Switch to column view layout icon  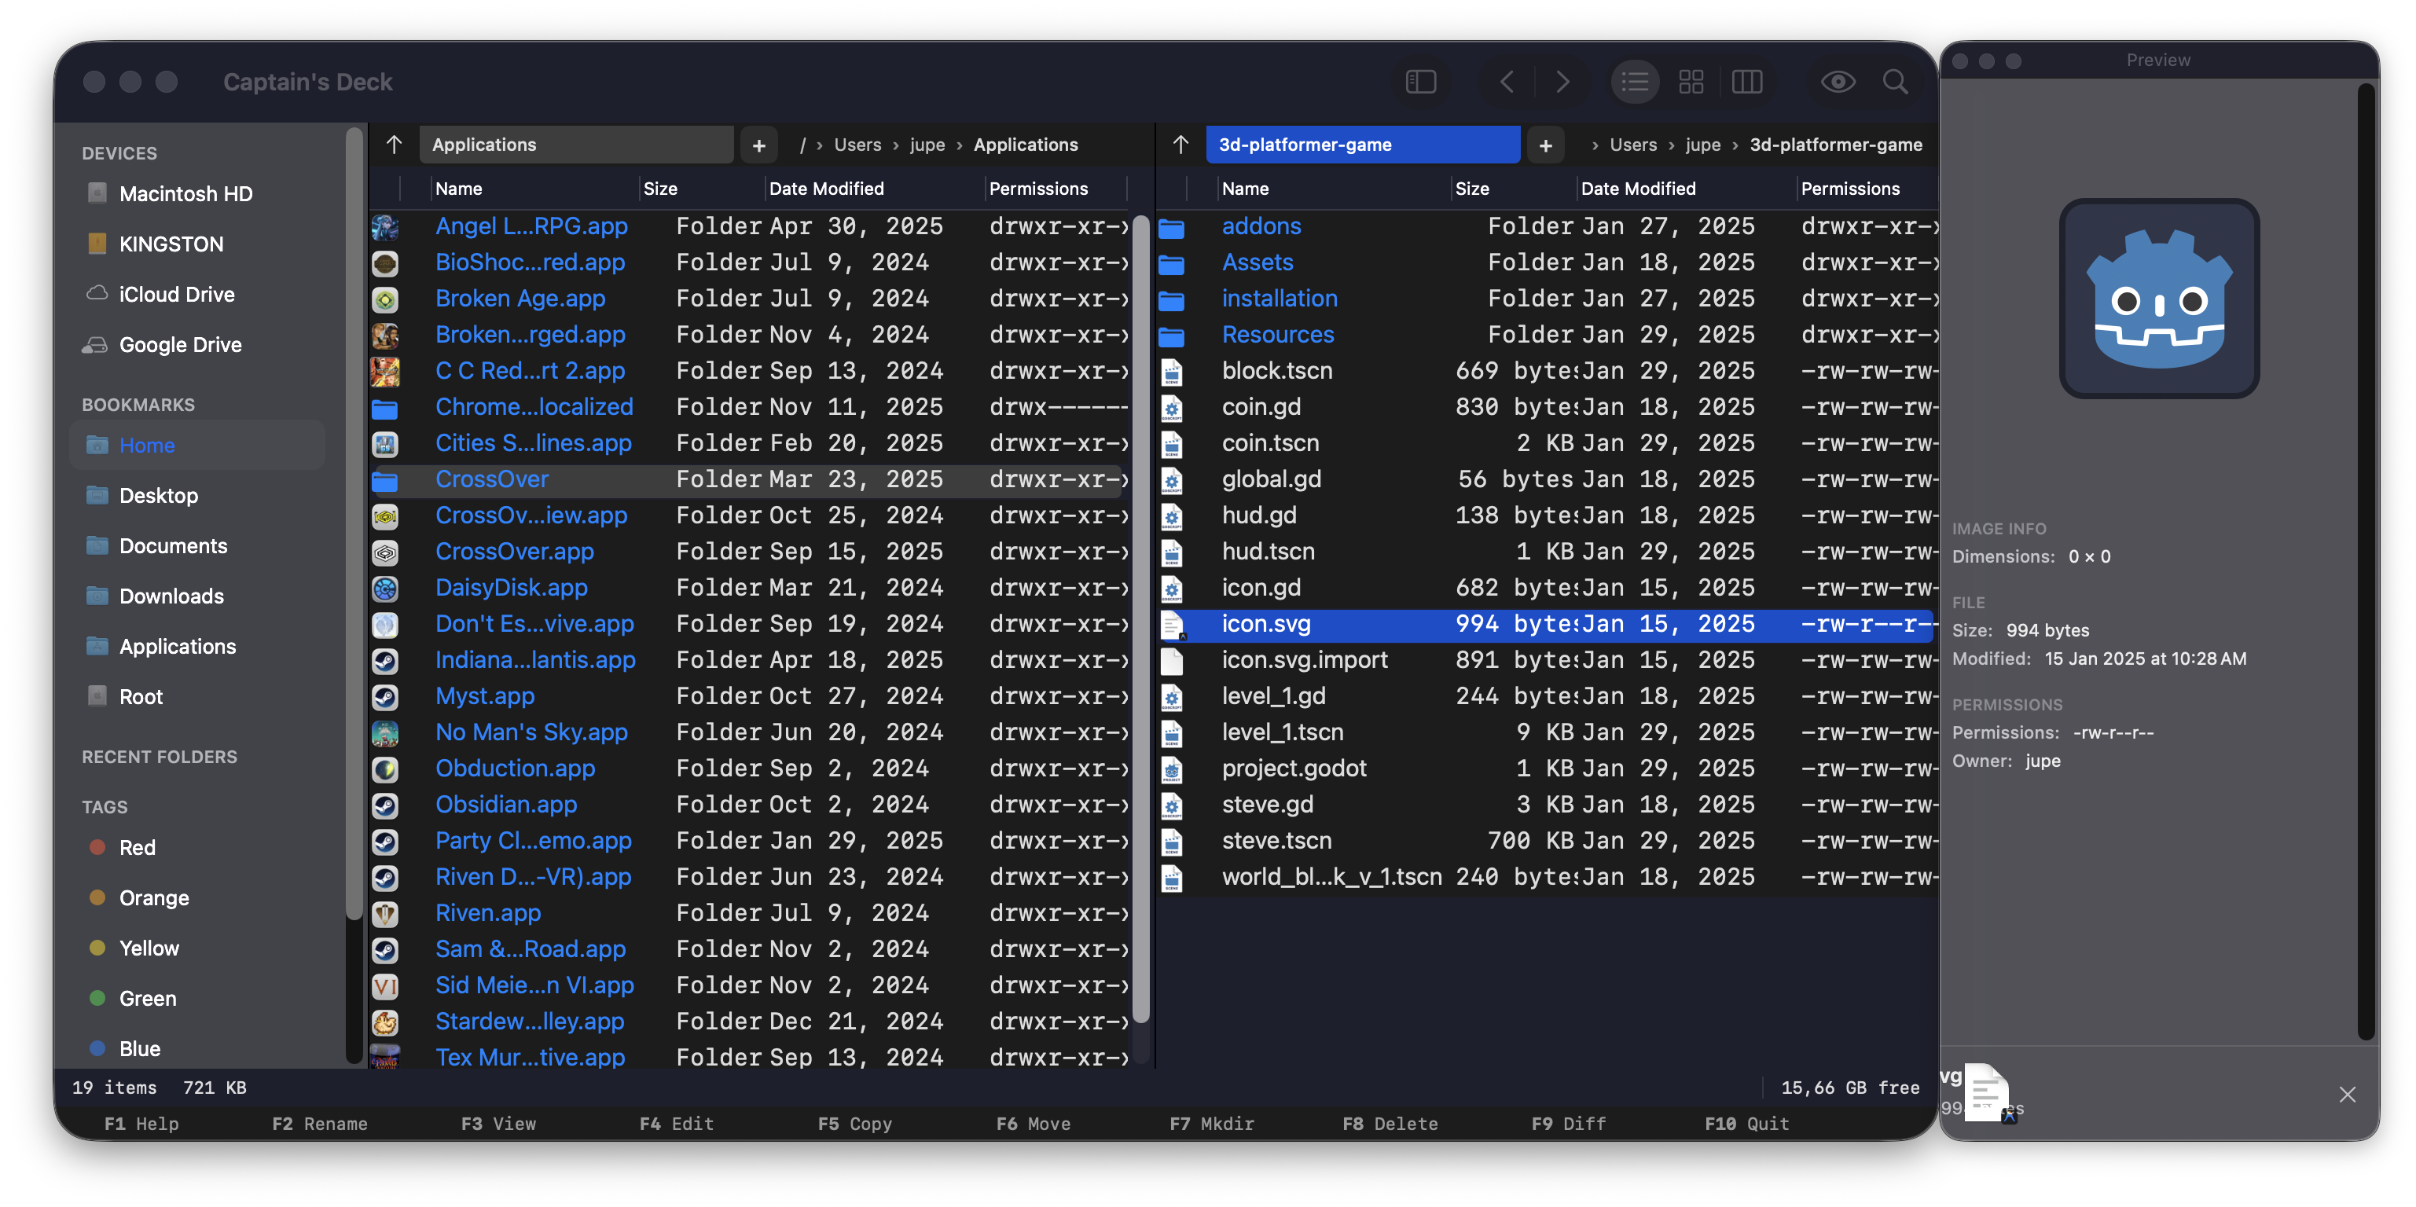(x=1746, y=82)
